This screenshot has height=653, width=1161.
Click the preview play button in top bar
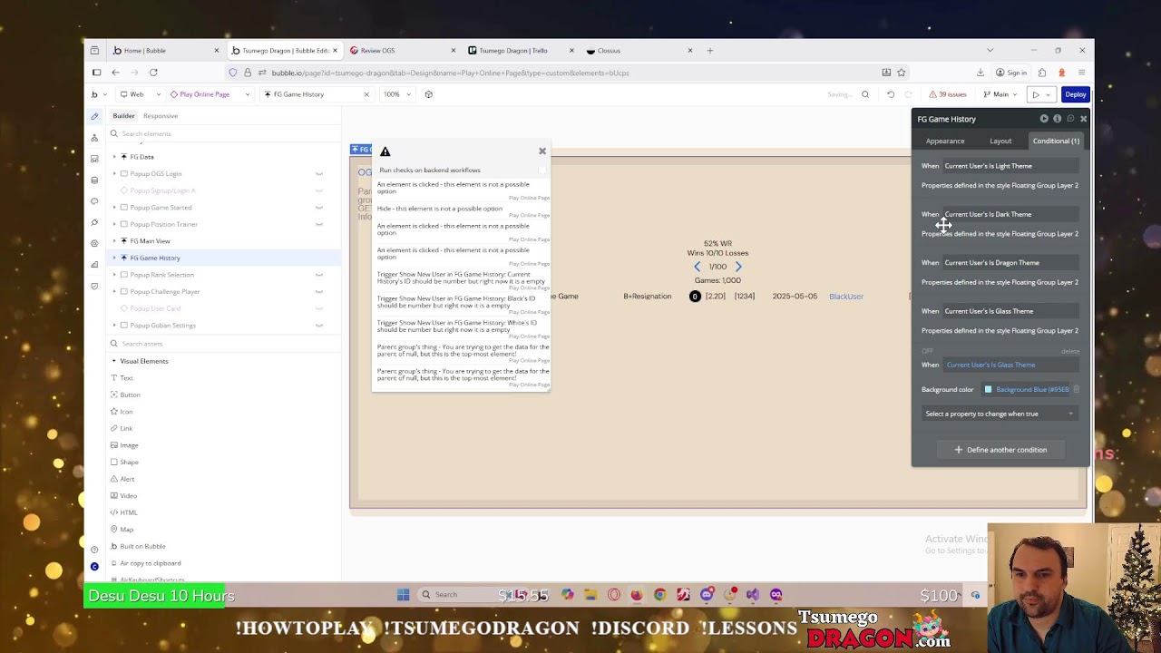[1036, 94]
